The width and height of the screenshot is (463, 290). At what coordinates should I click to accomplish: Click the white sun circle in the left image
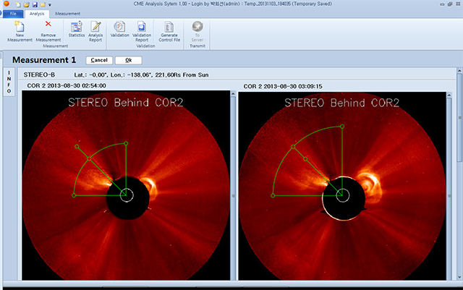[127, 195]
